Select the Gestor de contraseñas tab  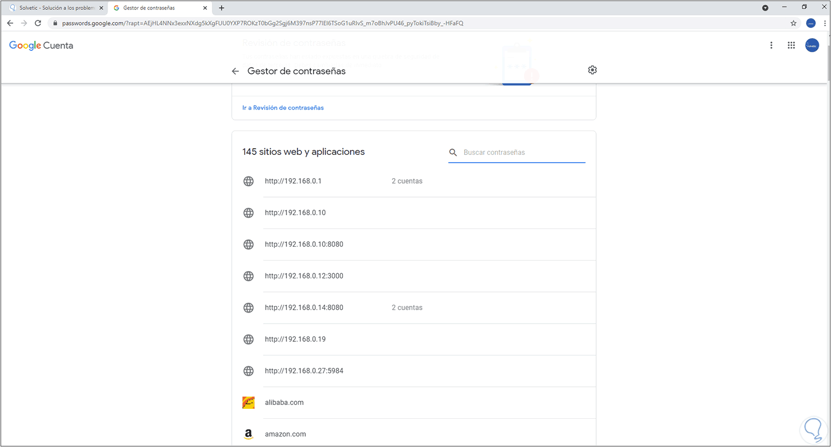pyautogui.click(x=158, y=8)
